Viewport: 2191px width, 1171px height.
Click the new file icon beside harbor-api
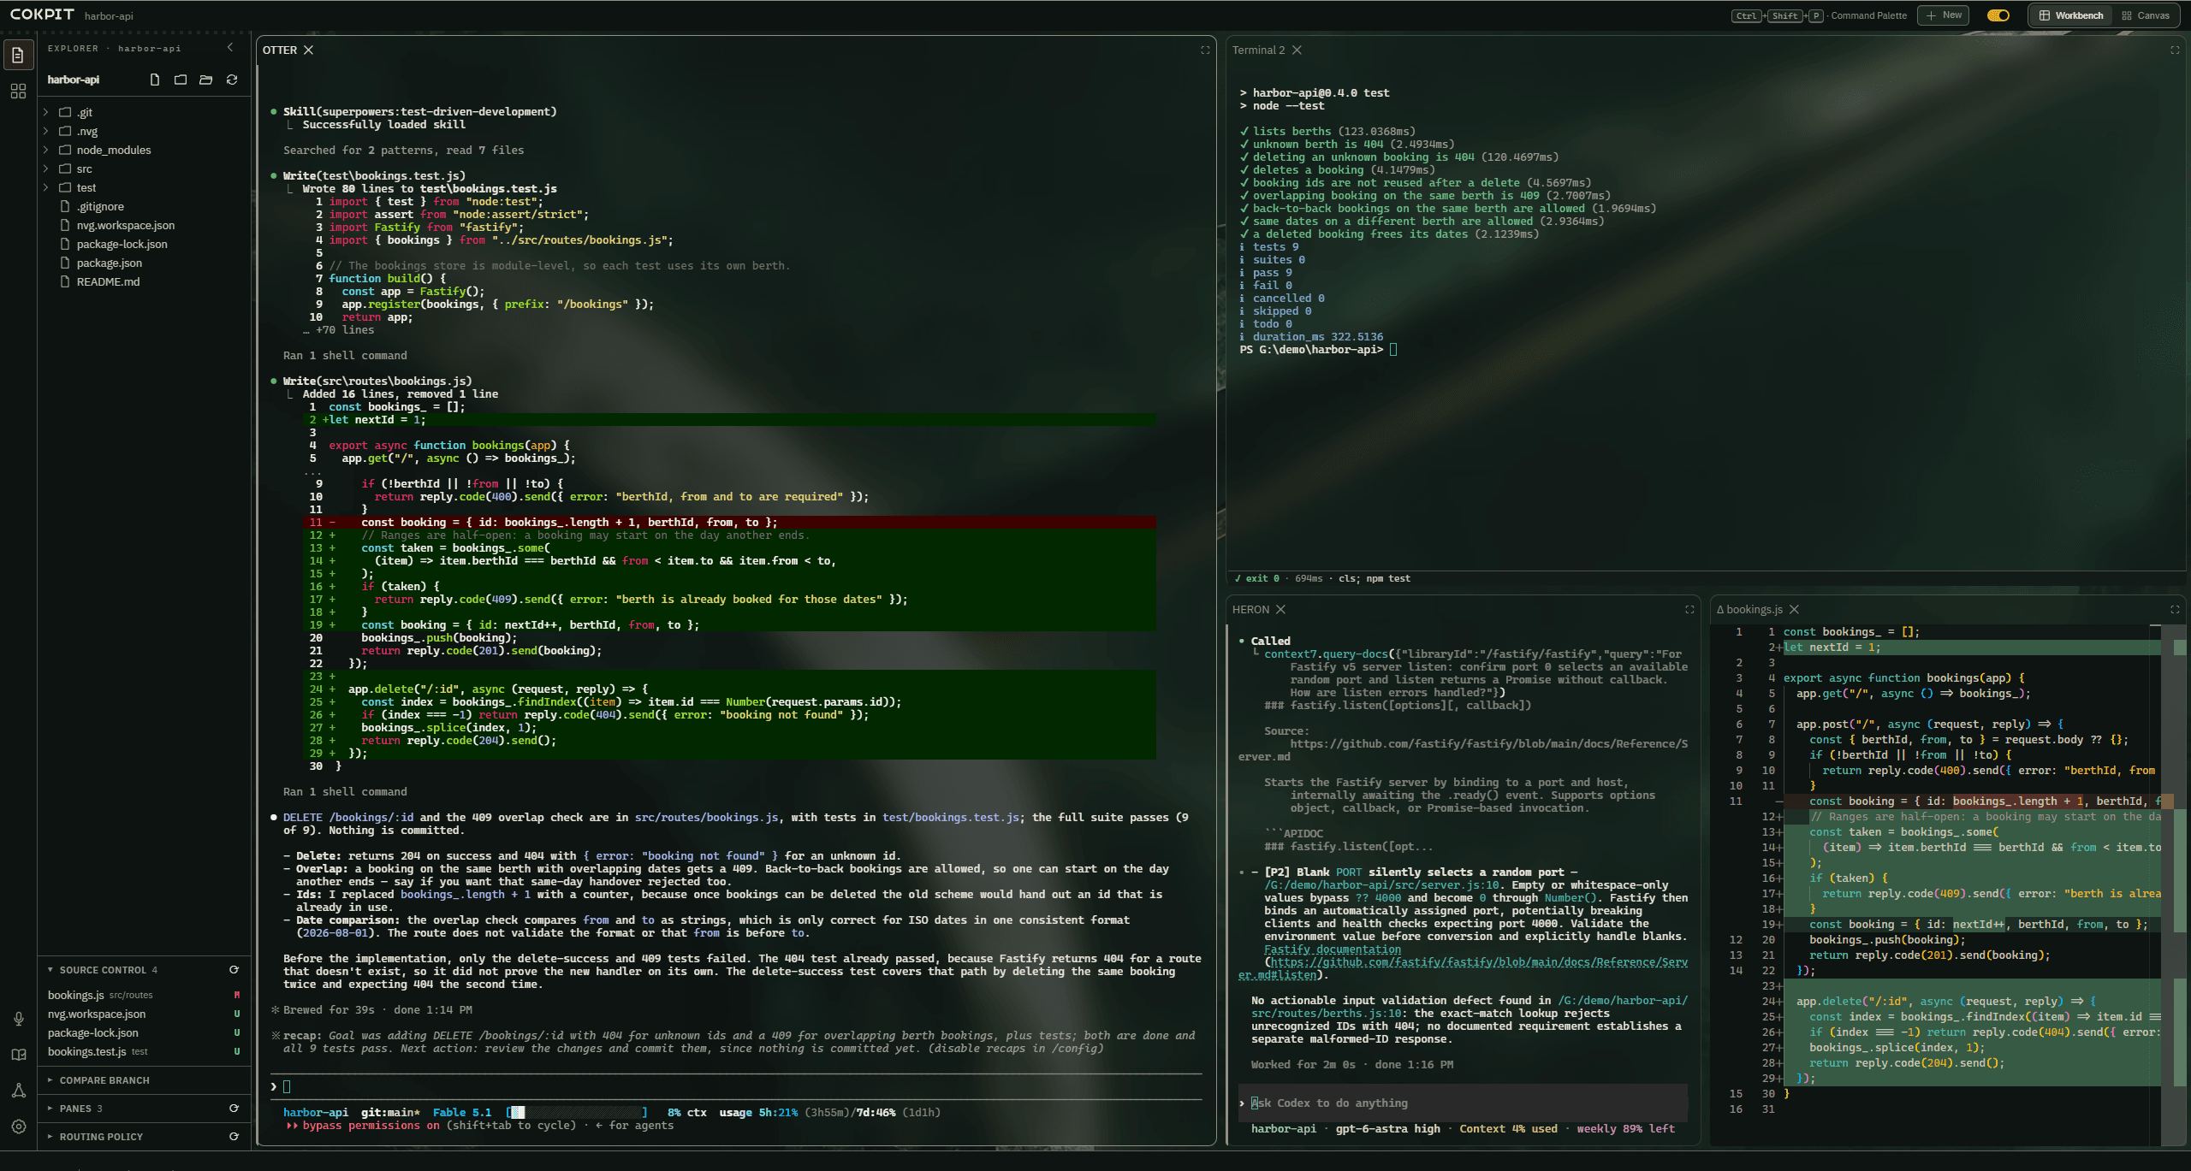pos(155,80)
